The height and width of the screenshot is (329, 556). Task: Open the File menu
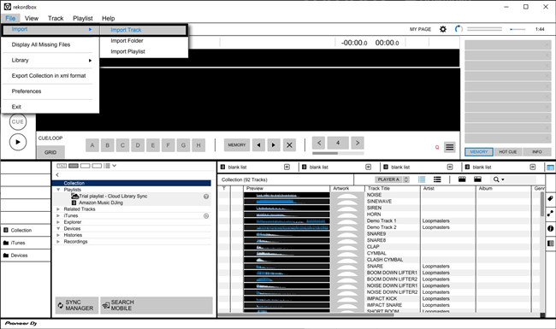pos(10,18)
